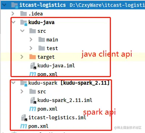Select pom.xml in kudu-java module

tap(47, 74)
